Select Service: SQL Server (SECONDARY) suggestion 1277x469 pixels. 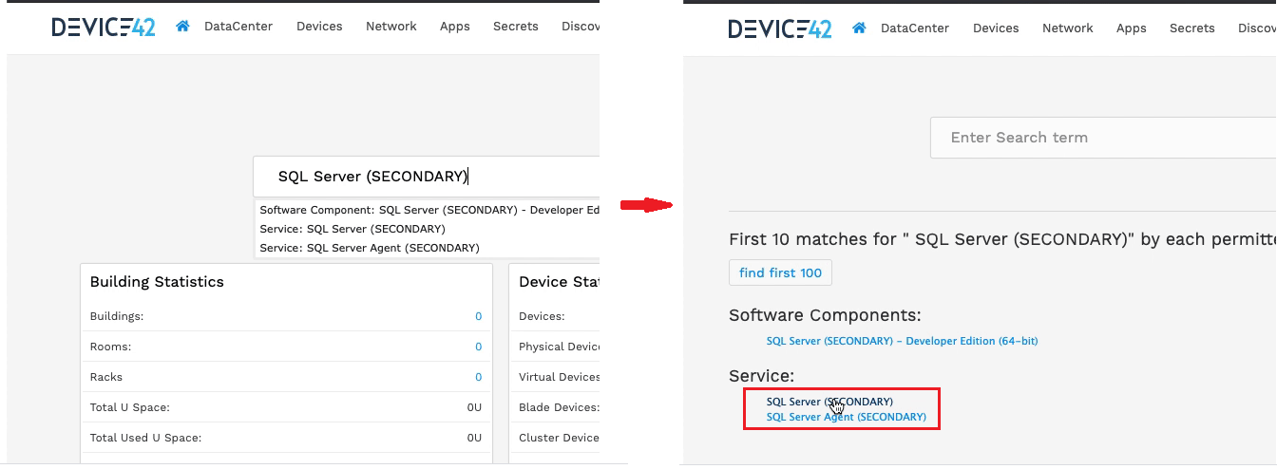click(x=353, y=229)
